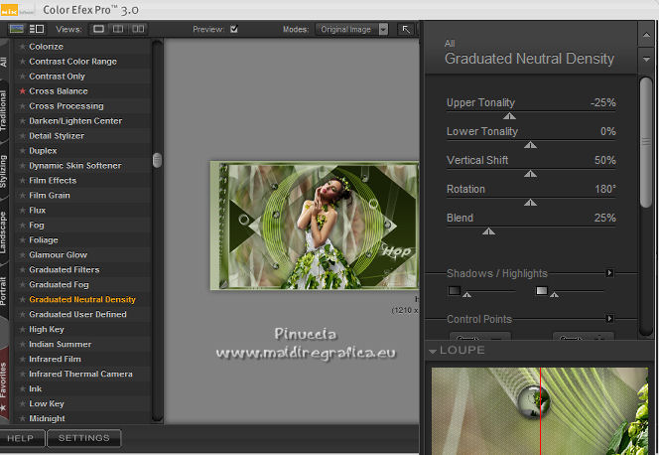Click the filter list text view icon
The width and height of the screenshot is (659, 455).
coord(37,29)
